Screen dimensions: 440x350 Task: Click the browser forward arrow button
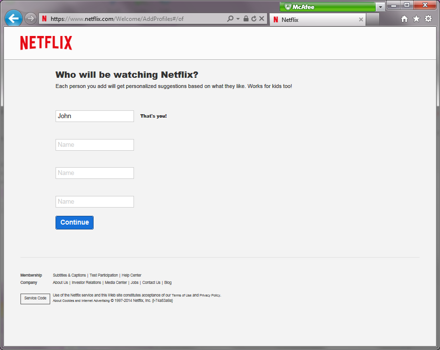pyautogui.click(x=30, y=19)
